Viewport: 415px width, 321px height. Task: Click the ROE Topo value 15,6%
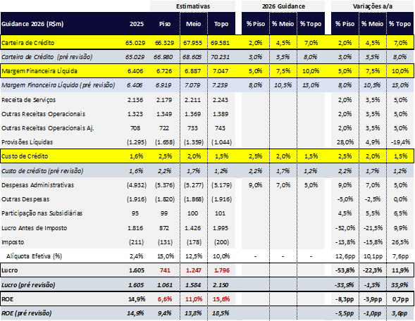[221, 299]
